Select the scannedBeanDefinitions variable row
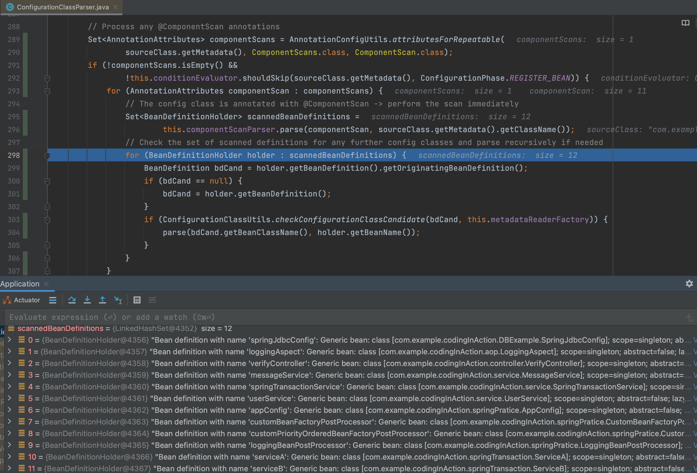The height and width of the screenshot is (473, 697). tap(60, 328)
